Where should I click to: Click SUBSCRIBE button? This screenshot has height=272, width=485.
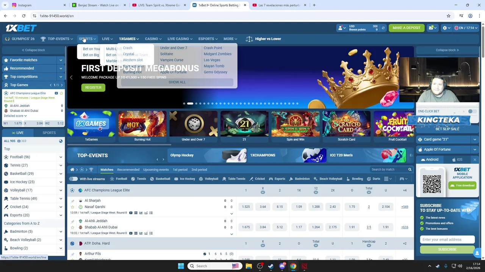(x=447, y=249)
